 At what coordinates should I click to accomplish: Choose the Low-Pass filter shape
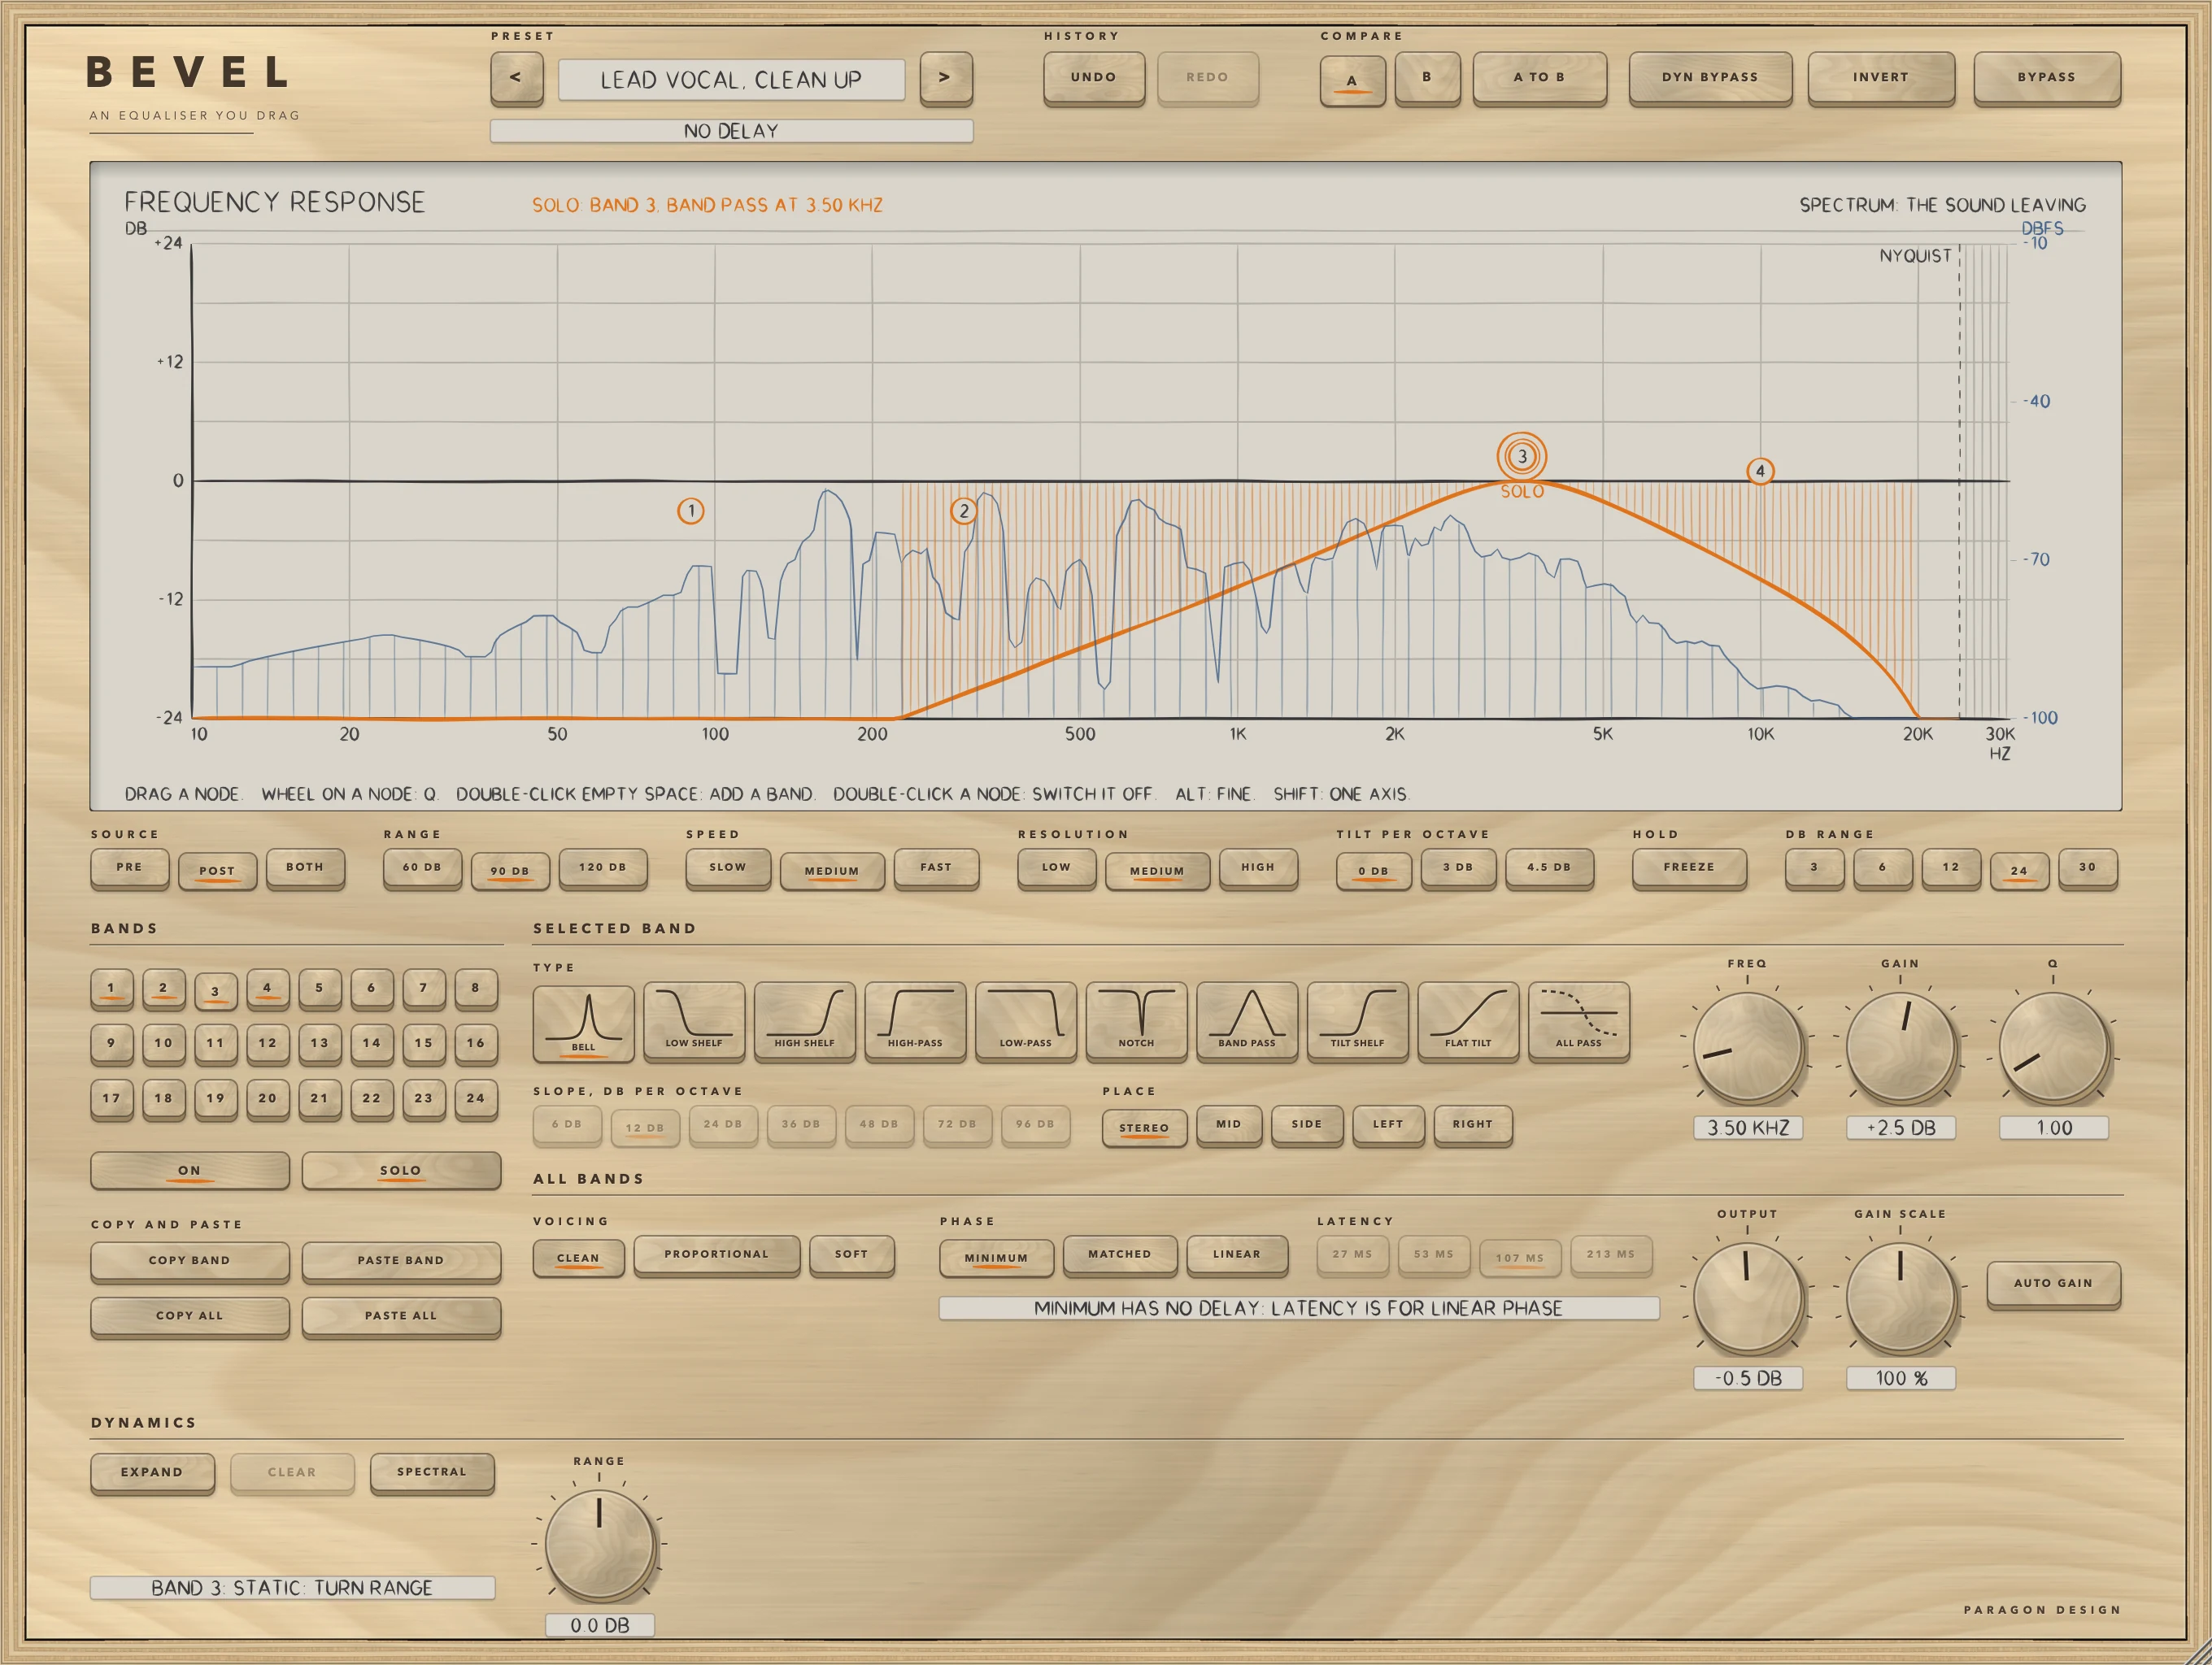pos(1025,1020)
